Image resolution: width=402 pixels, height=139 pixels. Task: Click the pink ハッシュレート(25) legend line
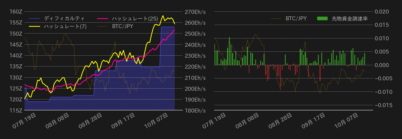tap(102, 18)
